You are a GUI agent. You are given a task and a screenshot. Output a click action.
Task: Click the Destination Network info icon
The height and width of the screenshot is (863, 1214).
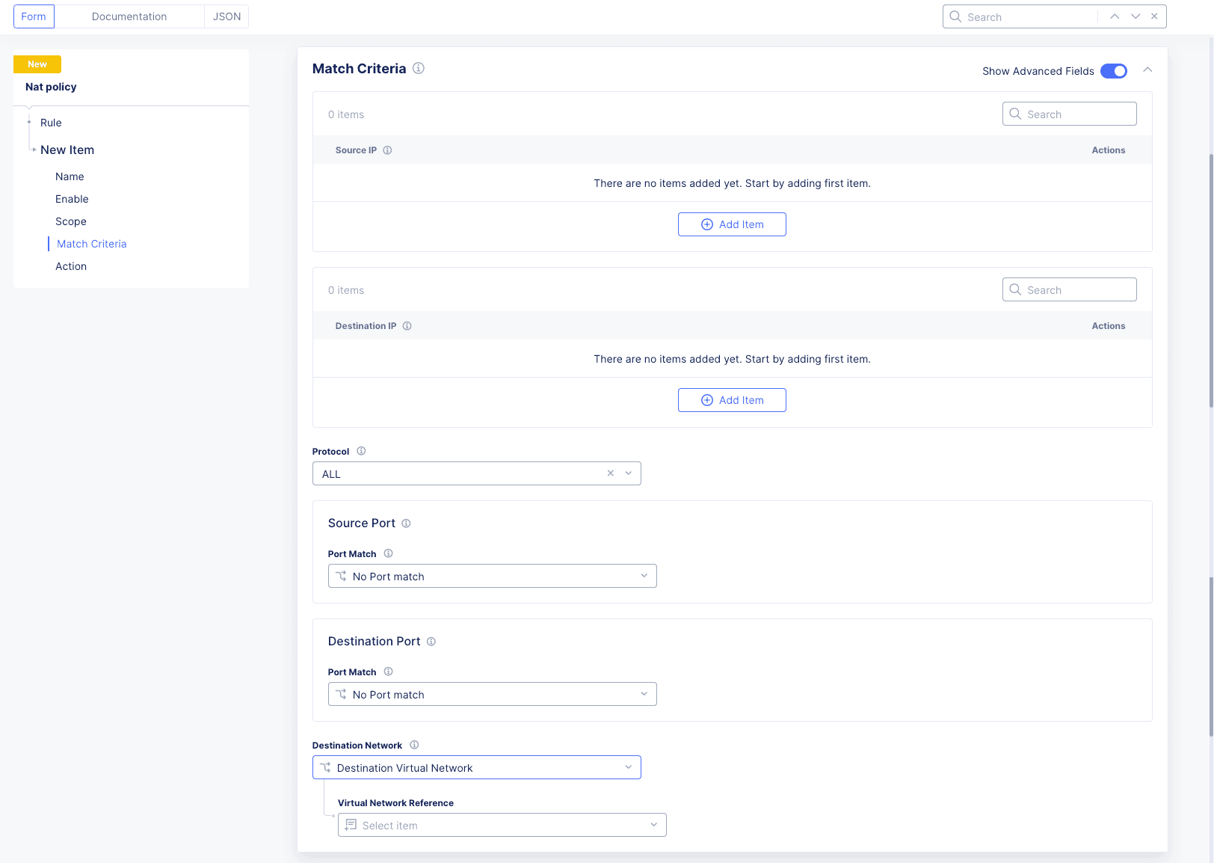(414, 745)
